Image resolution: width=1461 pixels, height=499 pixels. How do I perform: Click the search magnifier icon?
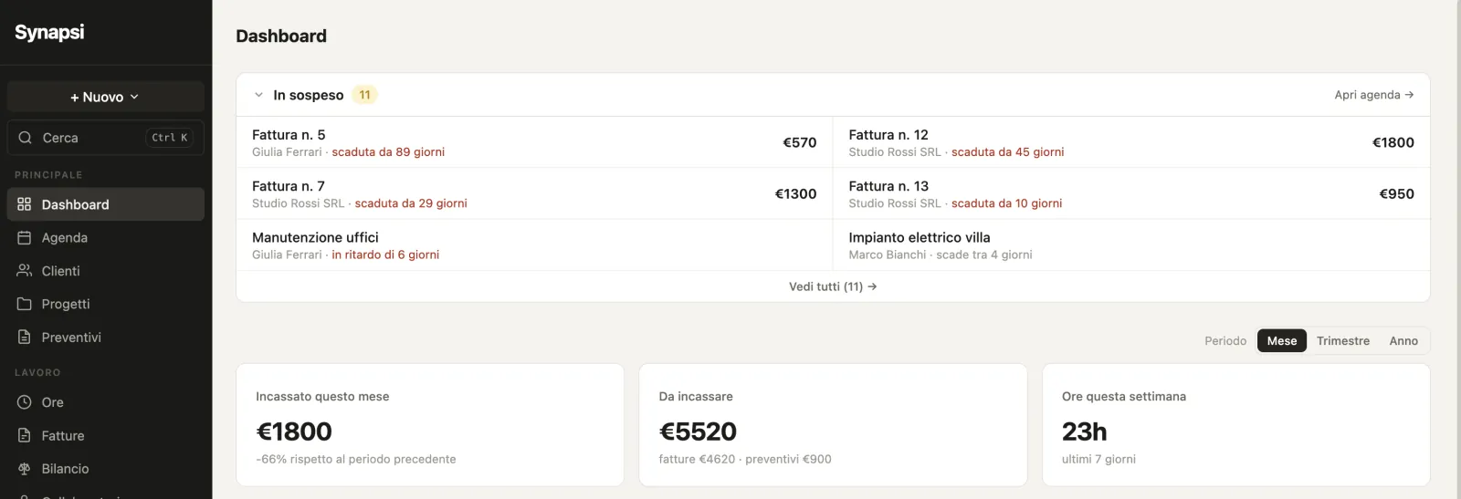[x=26, y=138]
